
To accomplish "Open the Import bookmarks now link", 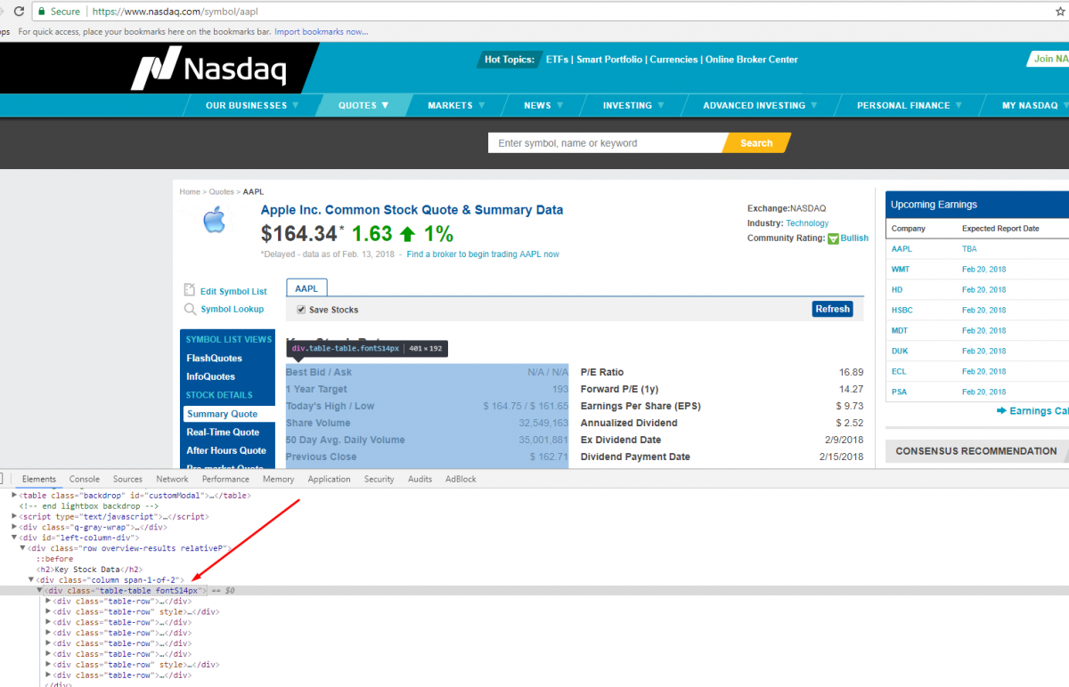I will 319,31.
